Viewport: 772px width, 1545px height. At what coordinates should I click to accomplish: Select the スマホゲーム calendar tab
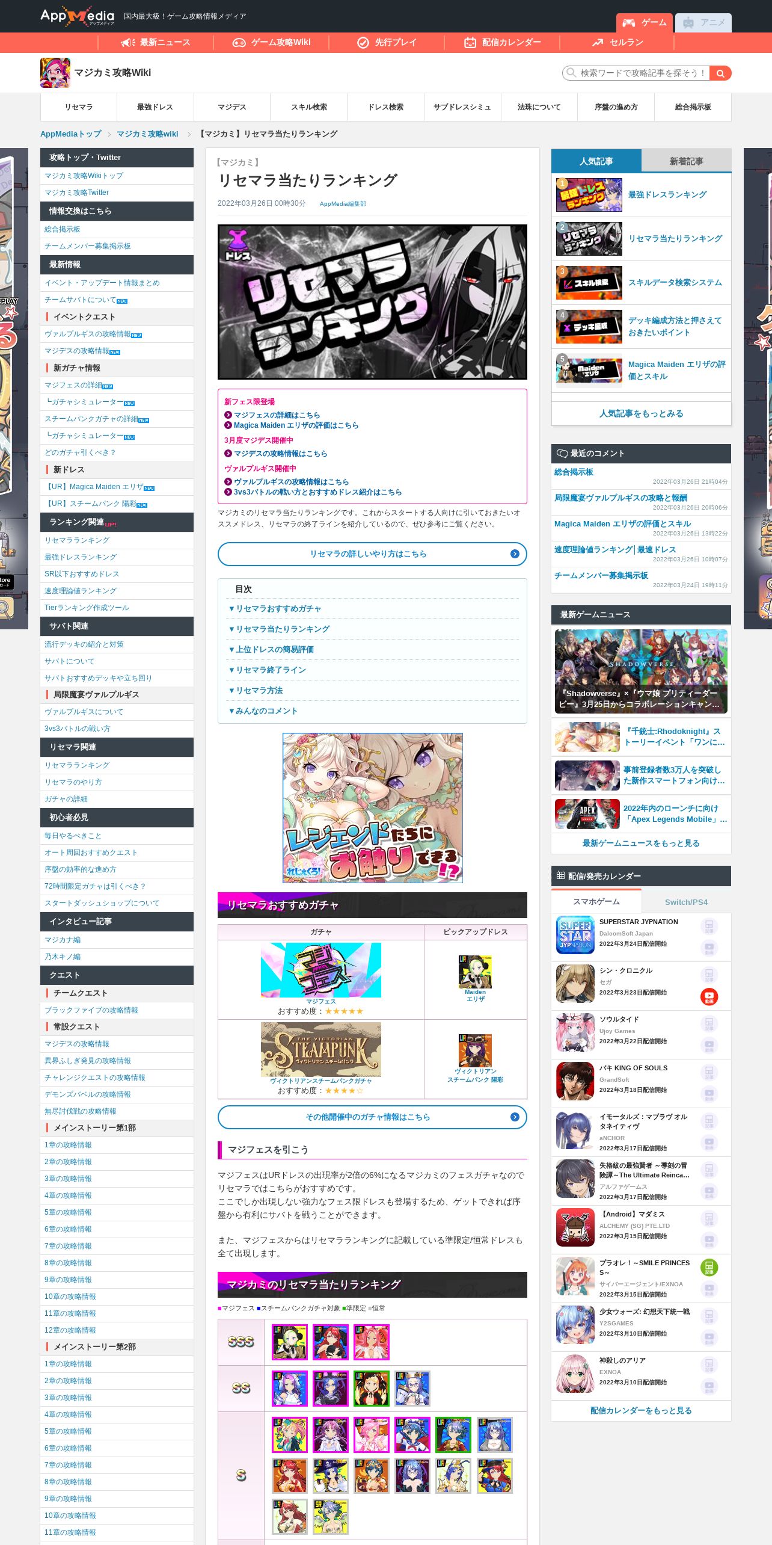[x=596, y=901]
